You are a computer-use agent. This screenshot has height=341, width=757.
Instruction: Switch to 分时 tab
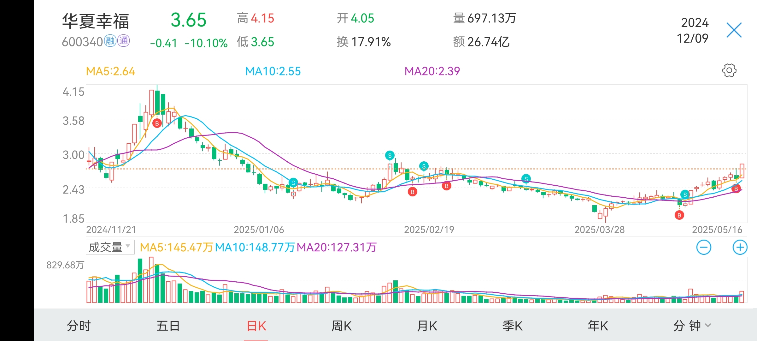(79, 326)
